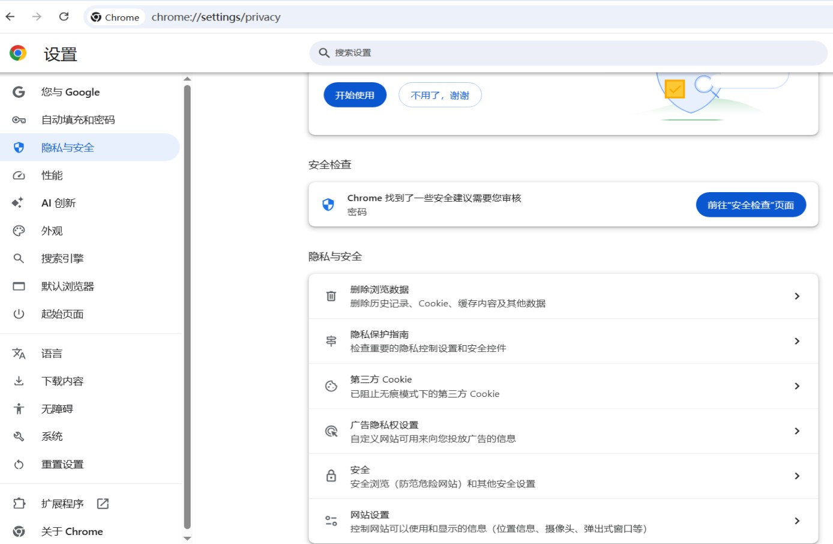Reload the page with the refresh icon
Screen dimensions: 833x544
[x=64, y=17]
